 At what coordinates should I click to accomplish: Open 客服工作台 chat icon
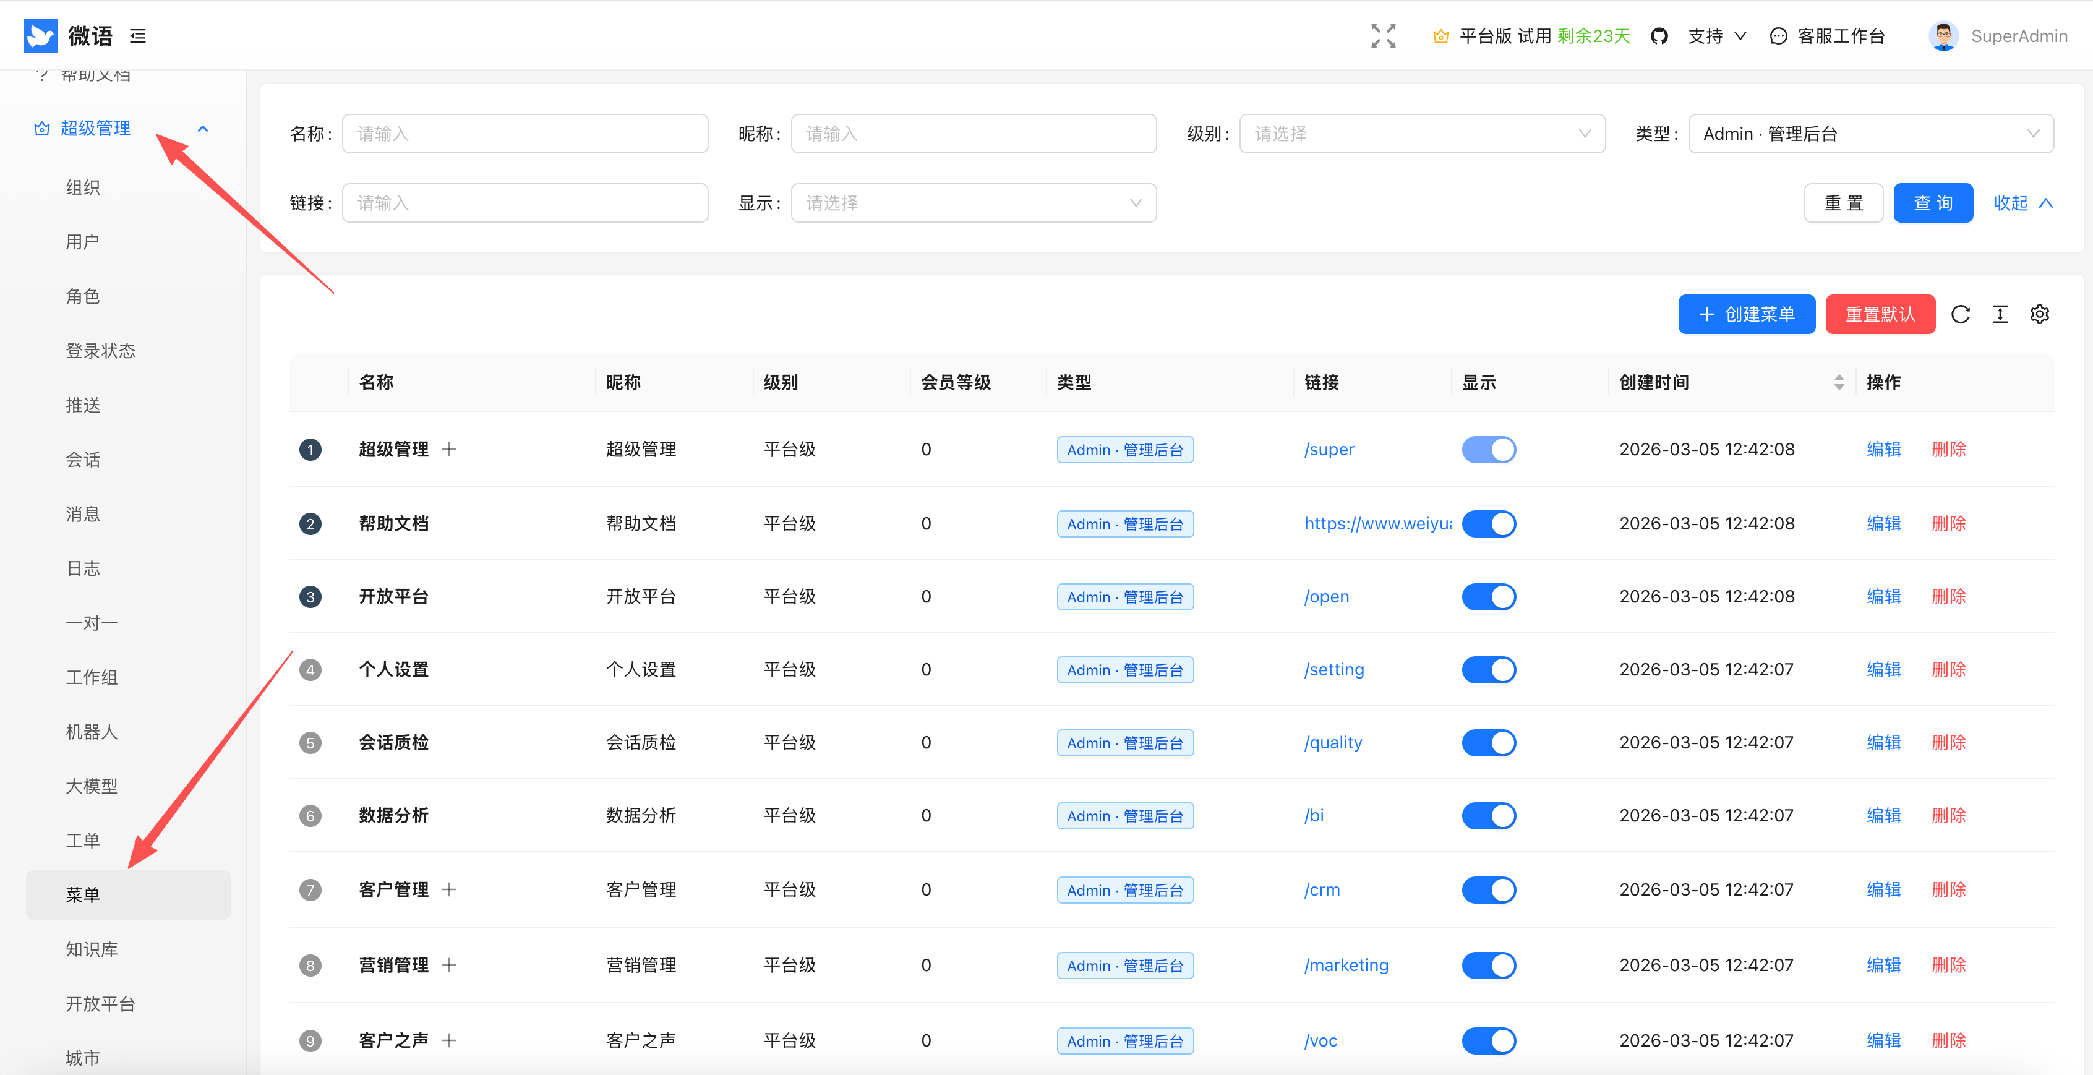pos(1778,36)
